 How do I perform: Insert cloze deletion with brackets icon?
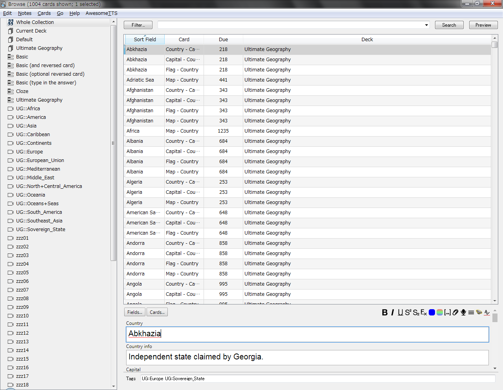click(x=447, y=312)
